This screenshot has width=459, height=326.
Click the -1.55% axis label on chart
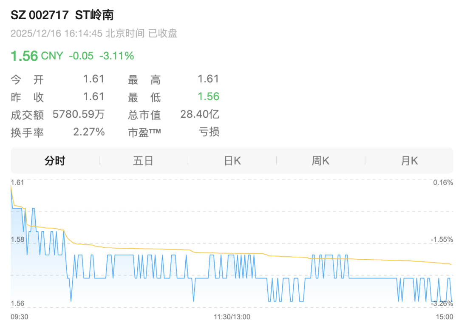pyautogui.click(x=442, y=239)
